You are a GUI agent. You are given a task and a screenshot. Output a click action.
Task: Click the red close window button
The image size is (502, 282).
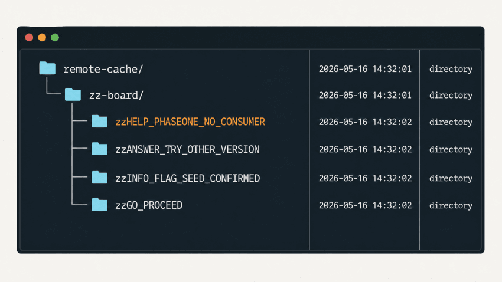(29, 37)
